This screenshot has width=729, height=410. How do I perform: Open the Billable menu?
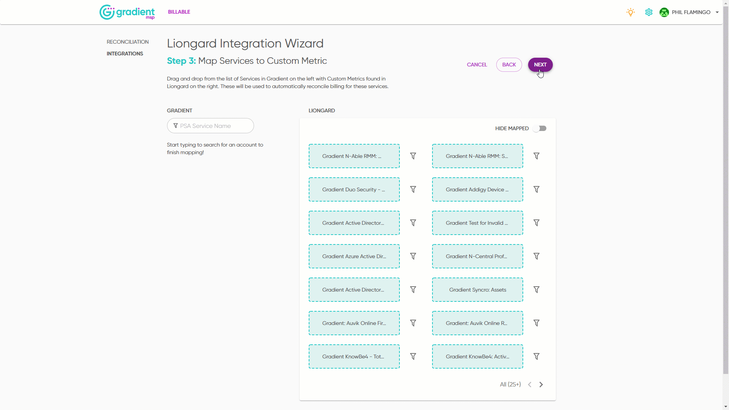point(179,12)
